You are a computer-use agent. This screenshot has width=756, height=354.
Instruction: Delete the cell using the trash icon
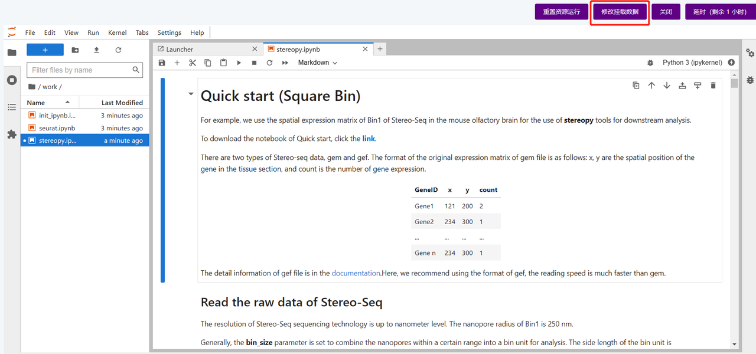tap(713, 86)
